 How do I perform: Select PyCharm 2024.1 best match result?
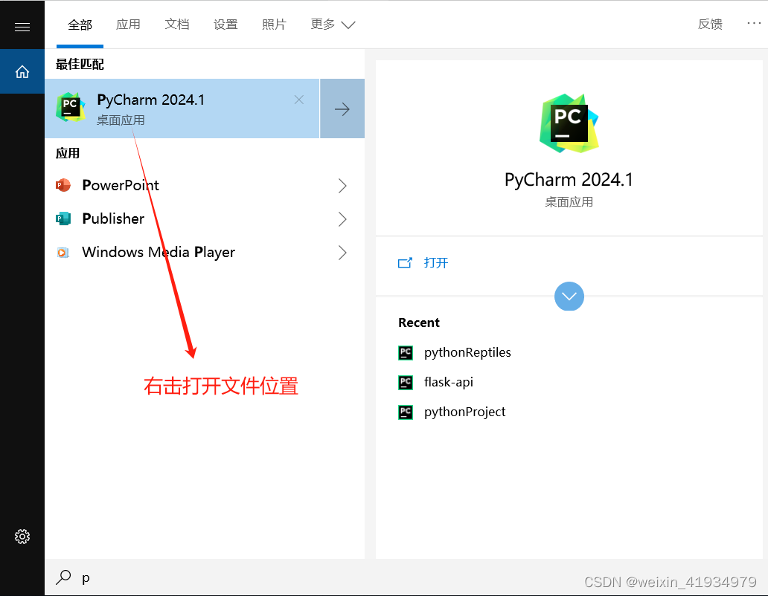pyautogui.click(x=182, y=108)
